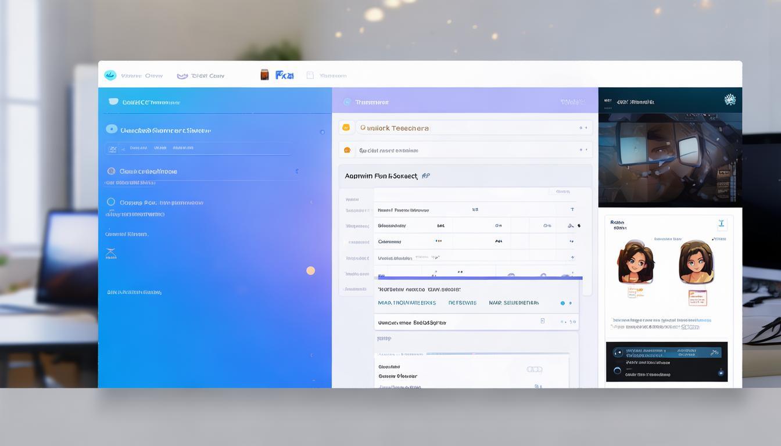
Task: Click the purple crown icon in top bar
Action: pyautogui.click(x=182, y=75)
